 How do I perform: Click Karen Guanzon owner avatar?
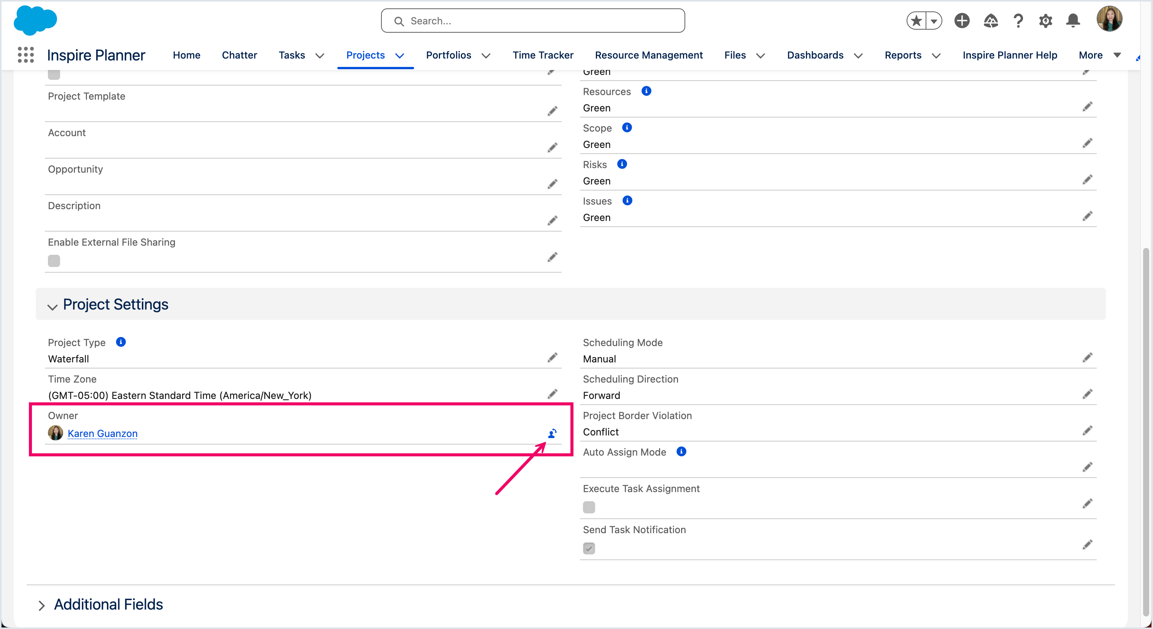coord(56,433)
